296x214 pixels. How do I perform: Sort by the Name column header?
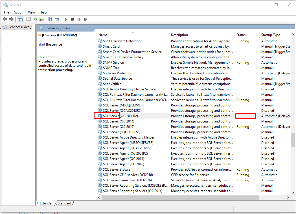(x=133, y=35)
